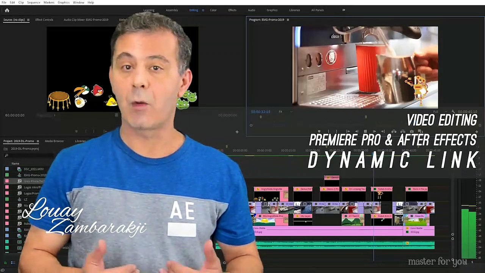
Task: Open Comparison View in the Program monitor
Action: tap(421, 132)
